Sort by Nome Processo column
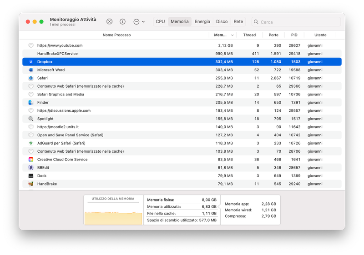The width and height of the screenshot is (364, 255). coord(116,35)
